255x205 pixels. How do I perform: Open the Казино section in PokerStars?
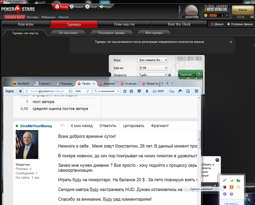pyautogui.click(x=76, y=7)
